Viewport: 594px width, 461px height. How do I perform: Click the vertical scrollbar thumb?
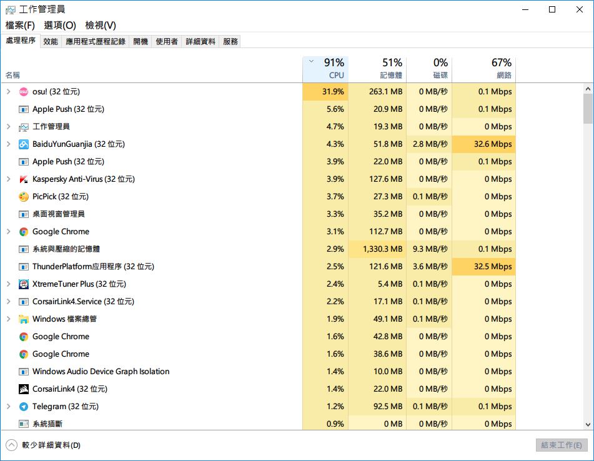588,109
